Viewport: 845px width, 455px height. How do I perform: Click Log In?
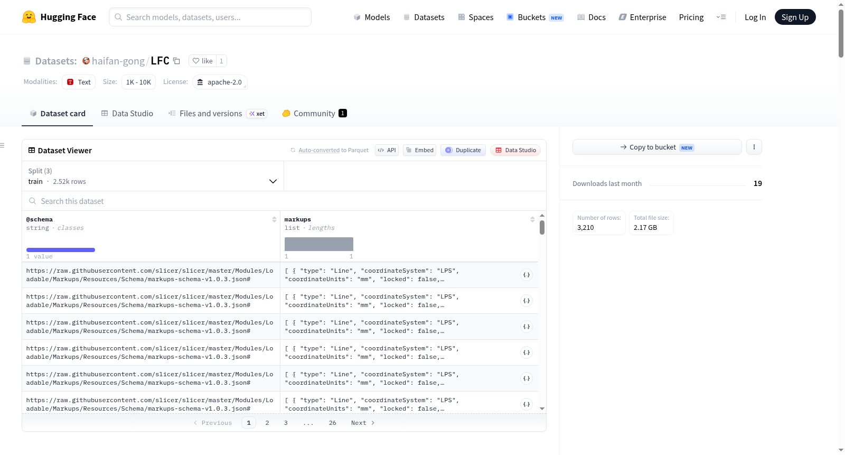[755, 17]
